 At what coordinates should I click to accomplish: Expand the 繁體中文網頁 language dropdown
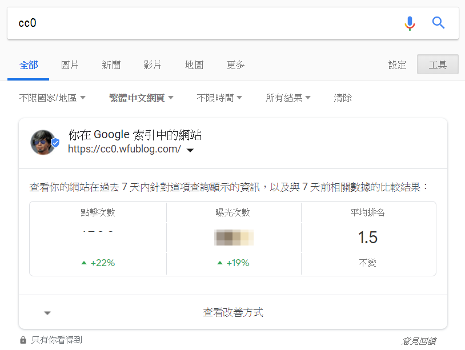pos(141,98)
